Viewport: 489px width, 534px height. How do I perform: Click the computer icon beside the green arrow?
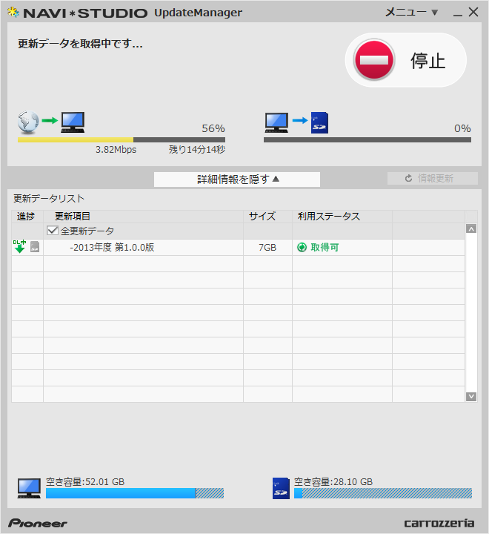click(x=73, y=122)
